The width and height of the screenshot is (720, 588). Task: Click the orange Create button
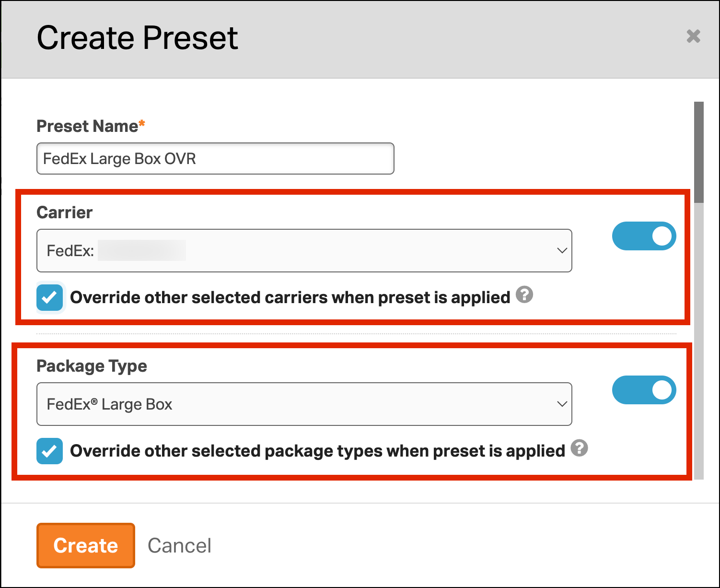pos(86,545)
